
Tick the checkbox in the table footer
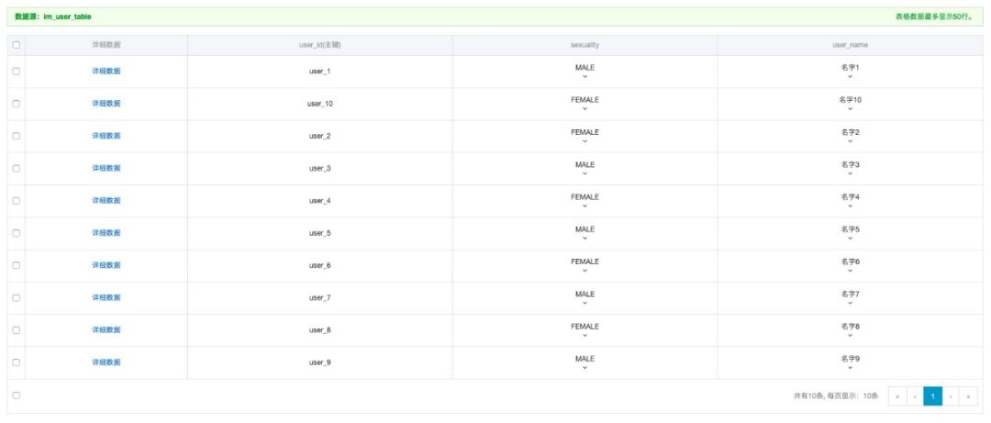pyautogui.click(x=17, y=395)
